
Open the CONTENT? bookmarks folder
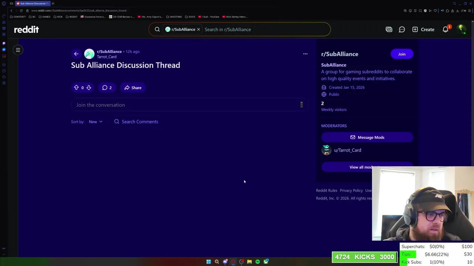[18, 17]
